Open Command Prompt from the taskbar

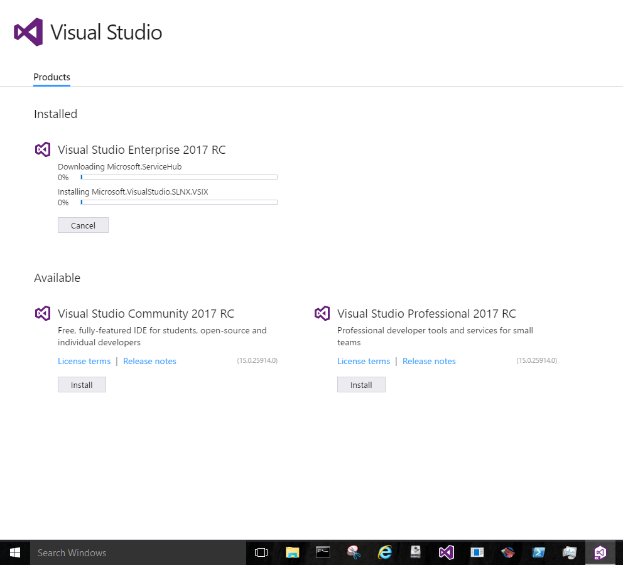(323, 552)
